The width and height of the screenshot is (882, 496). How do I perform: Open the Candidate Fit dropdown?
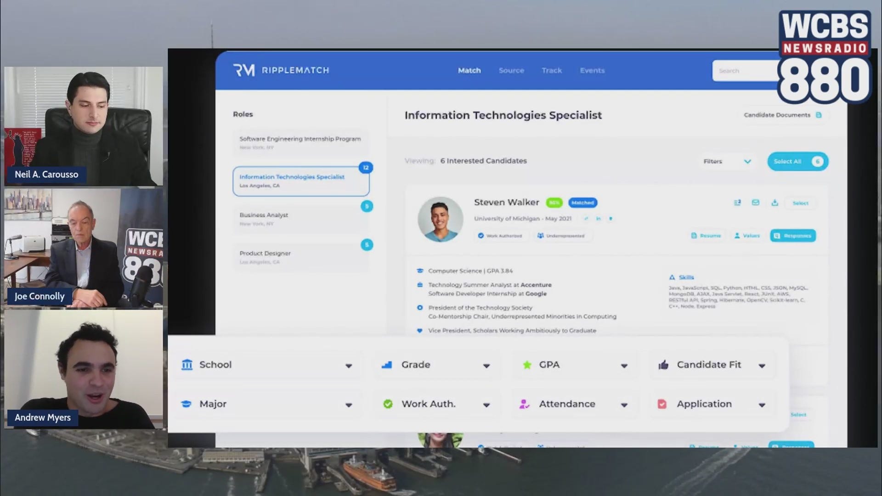coord(762,366)
